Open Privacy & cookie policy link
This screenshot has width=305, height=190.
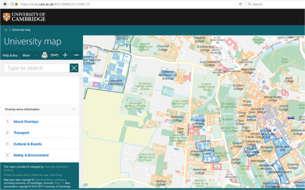pos(17,175)
